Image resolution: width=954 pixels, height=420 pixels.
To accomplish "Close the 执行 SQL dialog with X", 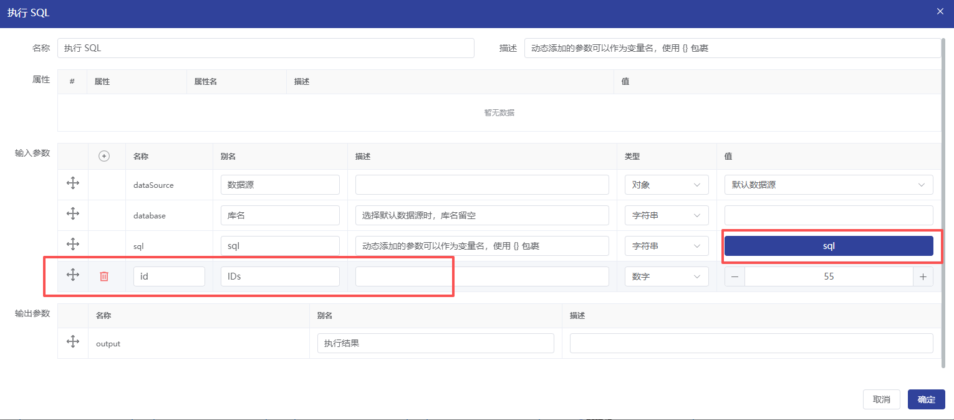I will tap(940, 11).
